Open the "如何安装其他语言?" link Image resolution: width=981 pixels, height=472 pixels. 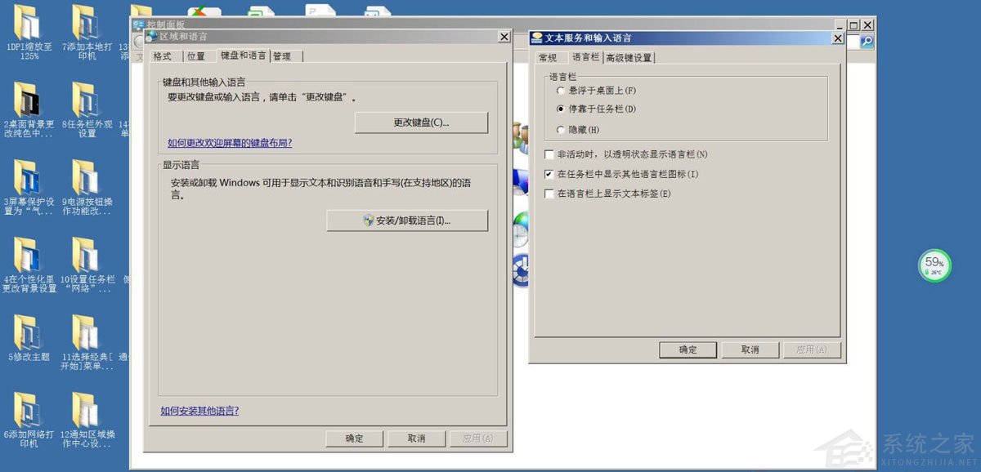(199, 411)
